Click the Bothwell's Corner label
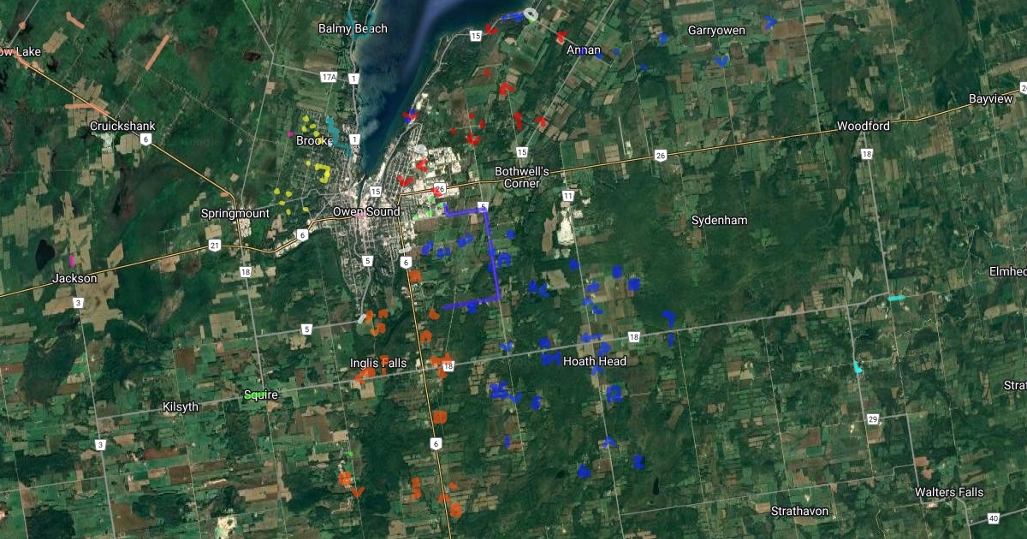The width and height of the screenshot is (1027, 539). [x=521, y=177]
